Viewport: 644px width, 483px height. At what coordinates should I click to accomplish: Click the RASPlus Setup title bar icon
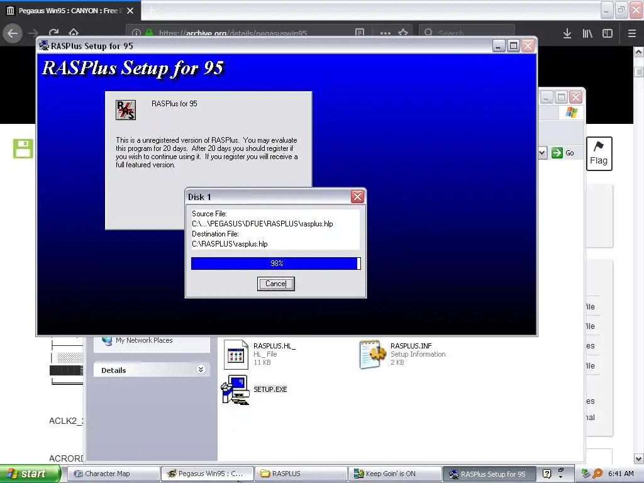coord(44,45)
